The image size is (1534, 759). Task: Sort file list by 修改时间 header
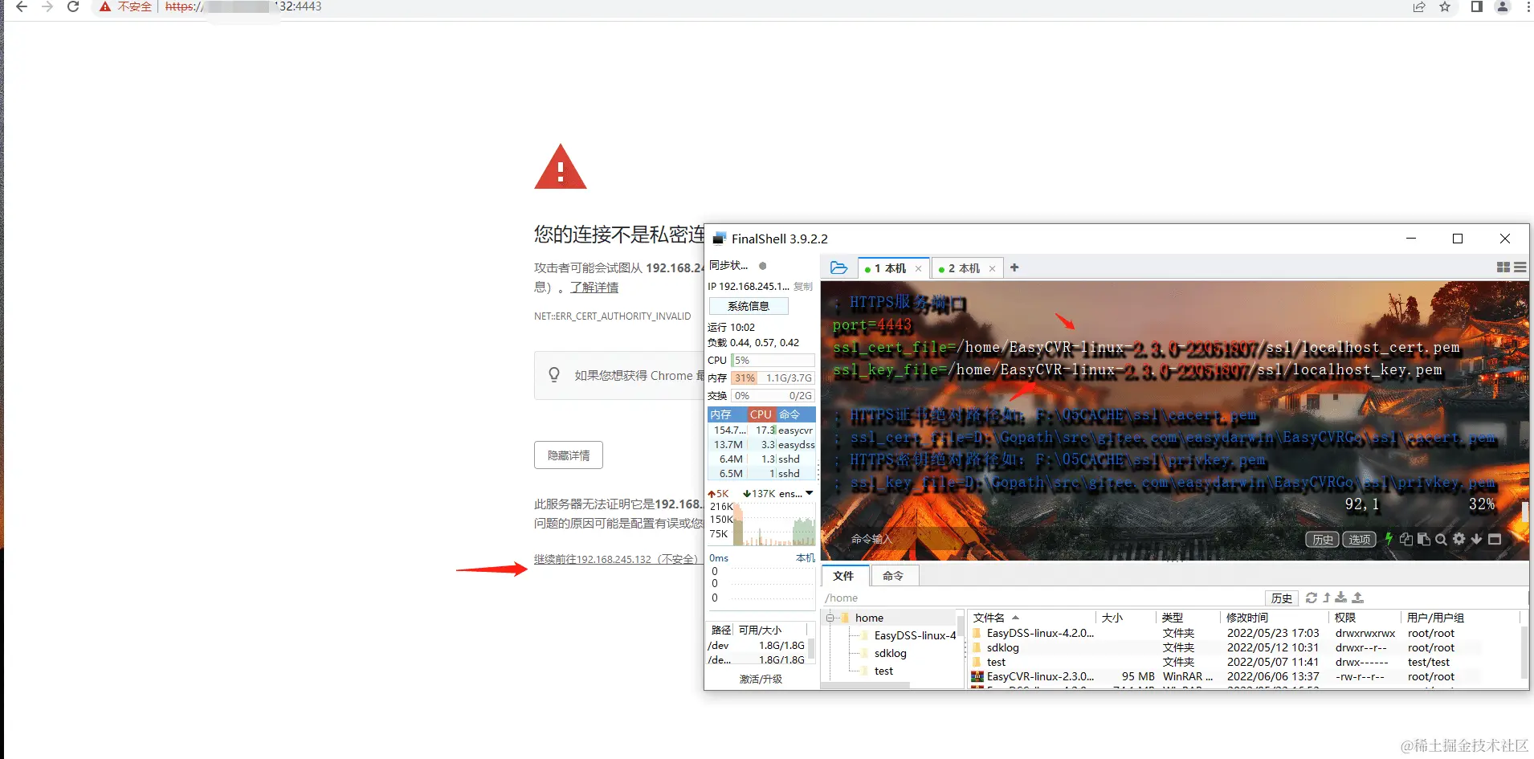1275,618
